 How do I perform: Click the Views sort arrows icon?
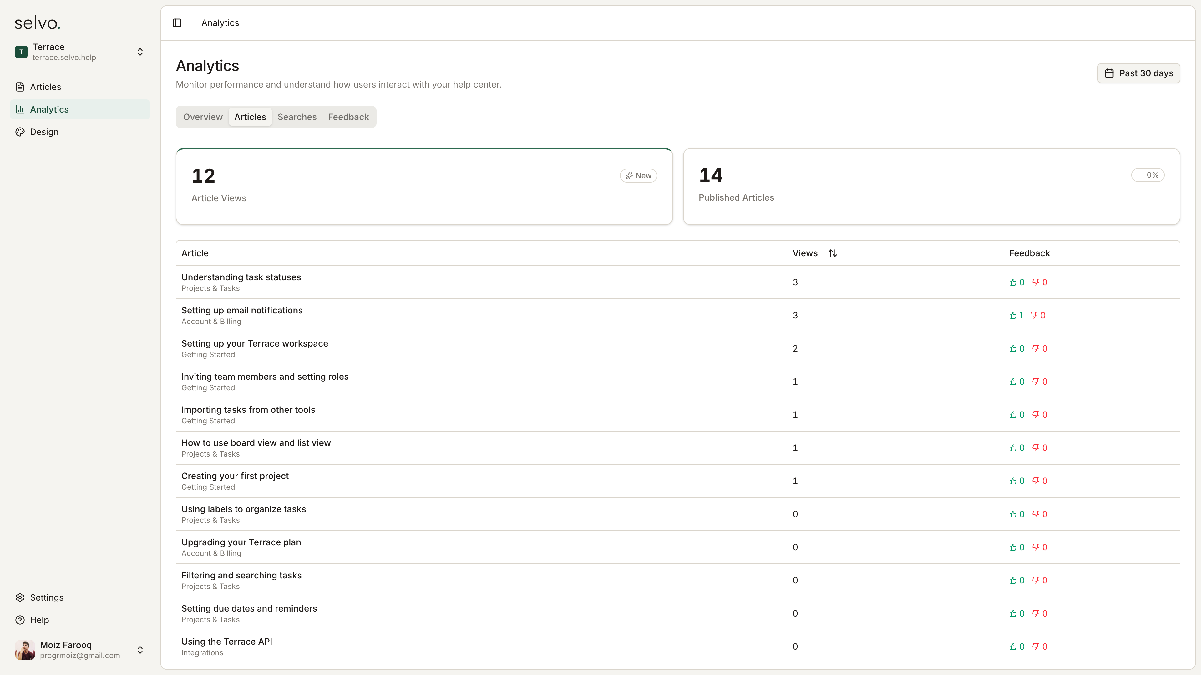click(833, 253)
